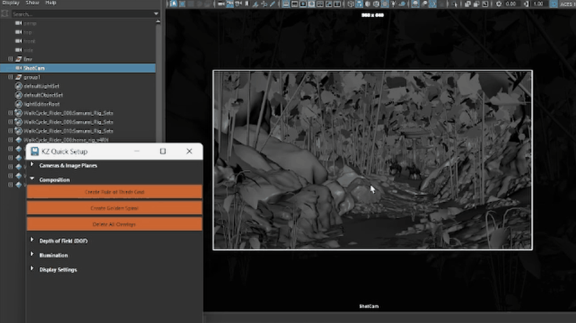Click the Env group icon in outliner
This screenshot has width=576, height=323.
click(x=18, y=60)
